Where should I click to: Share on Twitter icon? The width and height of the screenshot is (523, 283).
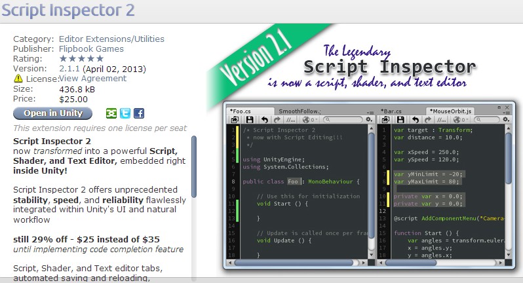(125, 113)
